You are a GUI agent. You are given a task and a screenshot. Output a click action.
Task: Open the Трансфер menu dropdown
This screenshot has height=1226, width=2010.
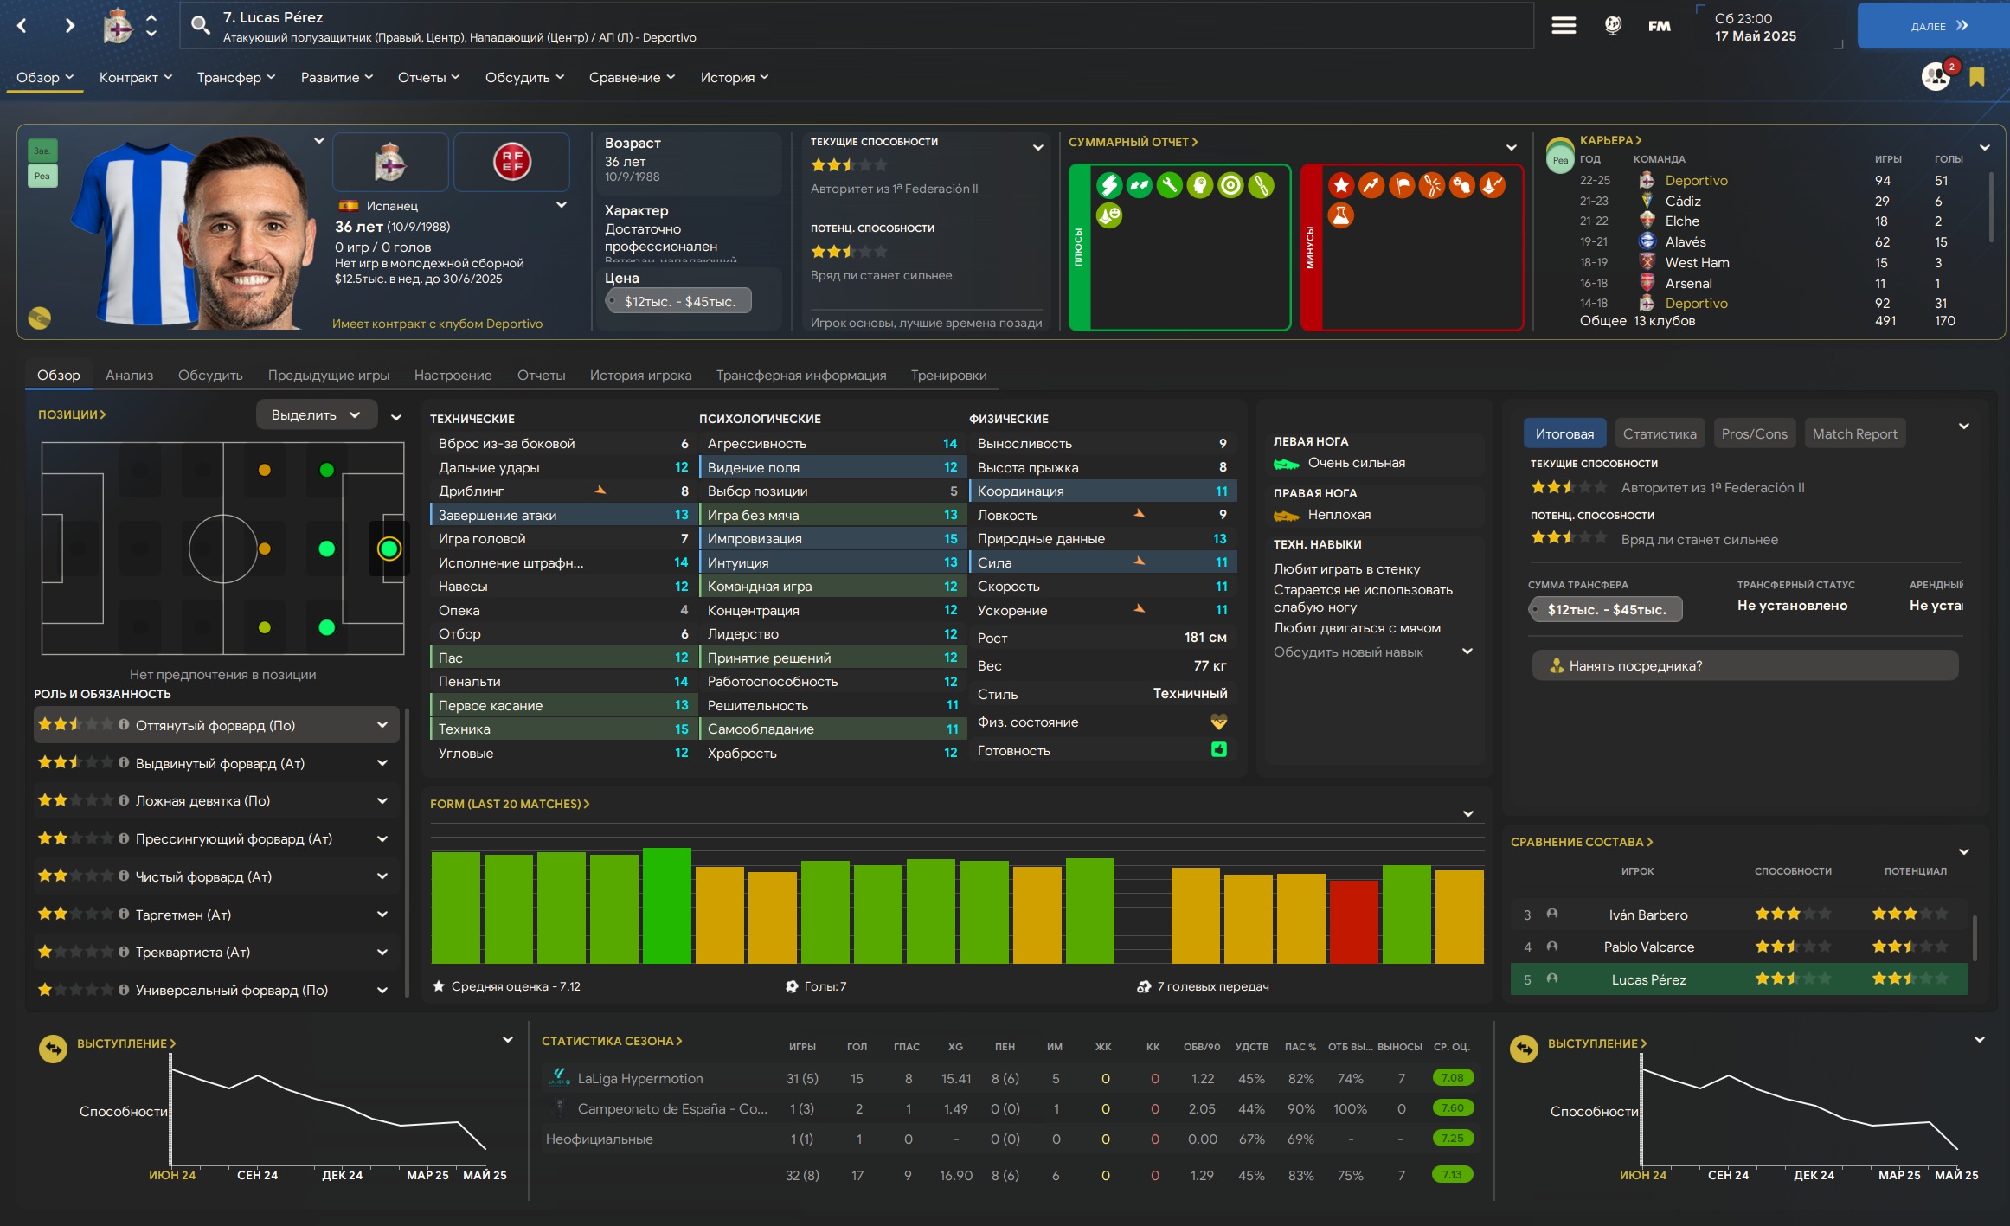pyautogui.click(x=235, y=77)
